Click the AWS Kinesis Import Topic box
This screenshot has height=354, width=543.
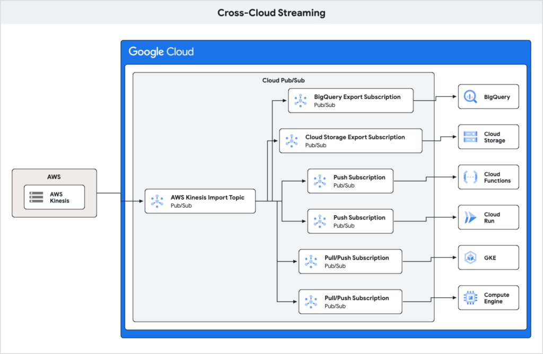(200, 201)
